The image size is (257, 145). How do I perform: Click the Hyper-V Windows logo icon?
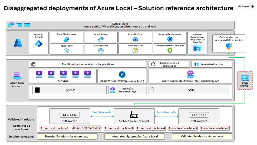pyautogui.click(x=37, y=90)
